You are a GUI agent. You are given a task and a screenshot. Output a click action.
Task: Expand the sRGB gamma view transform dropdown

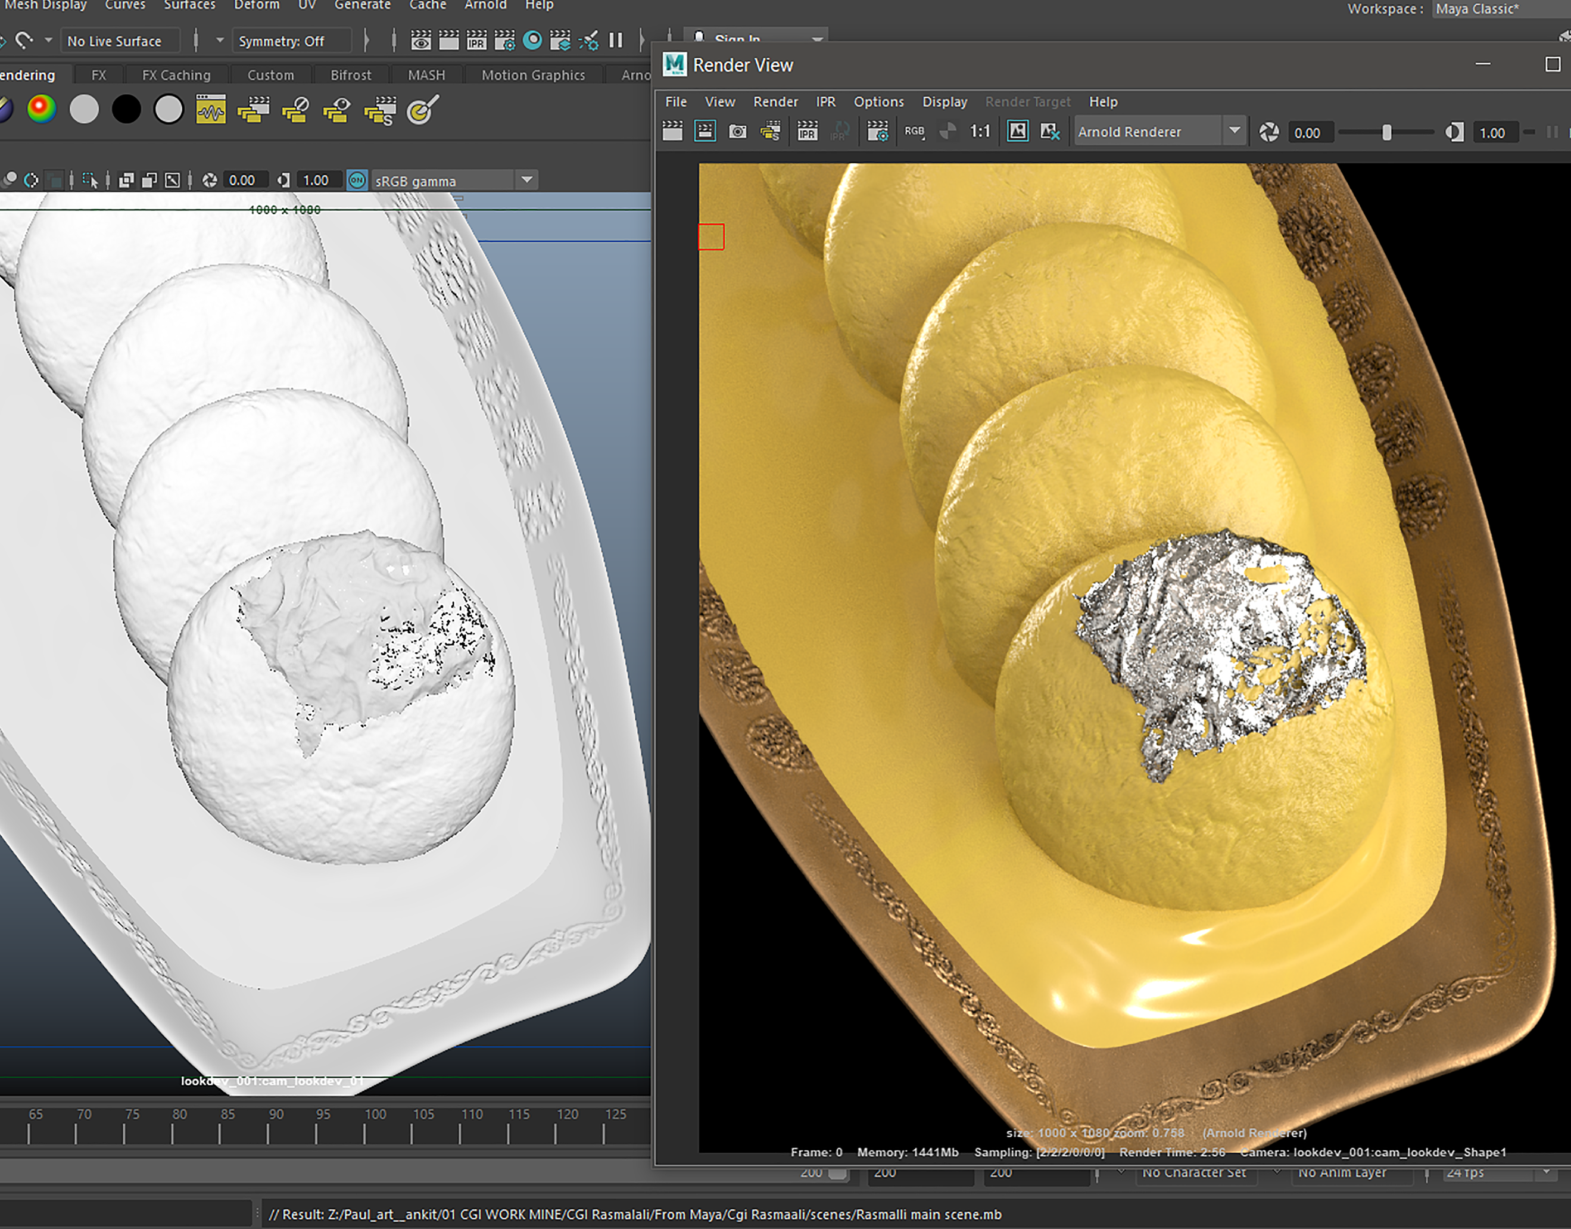click(526, 180)
